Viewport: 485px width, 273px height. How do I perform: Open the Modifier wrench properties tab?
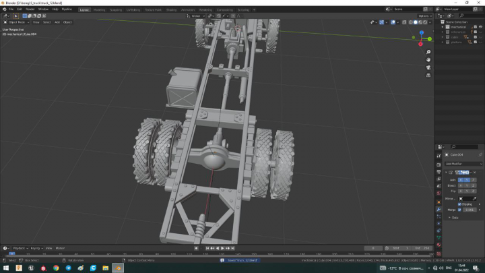439,209
